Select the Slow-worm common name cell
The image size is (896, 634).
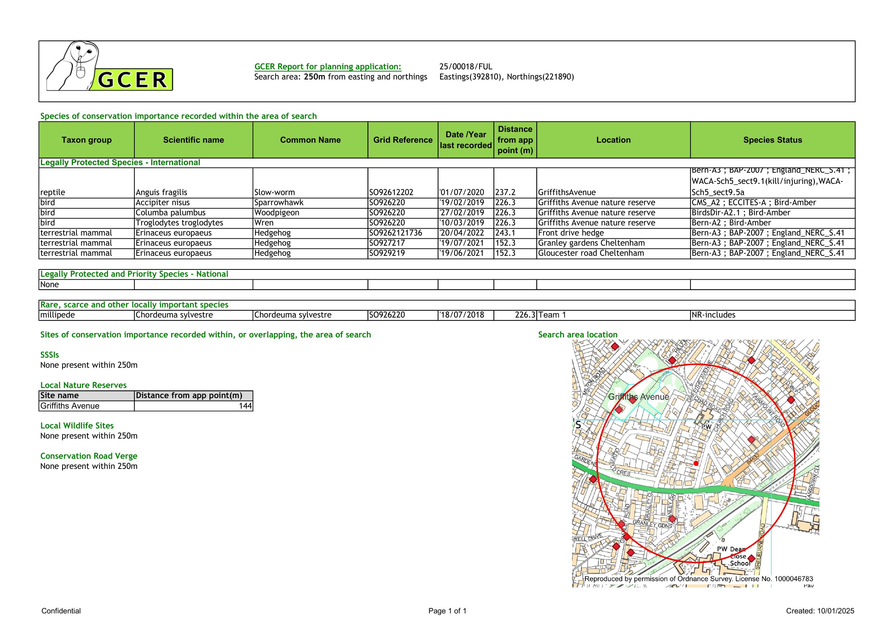274,192
